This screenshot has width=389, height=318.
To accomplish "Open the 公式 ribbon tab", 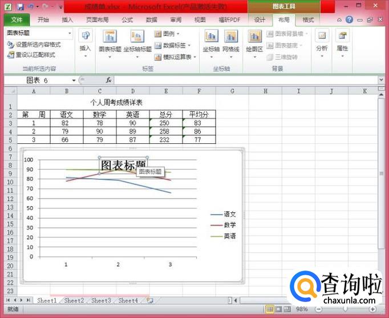I will point(127,20).
